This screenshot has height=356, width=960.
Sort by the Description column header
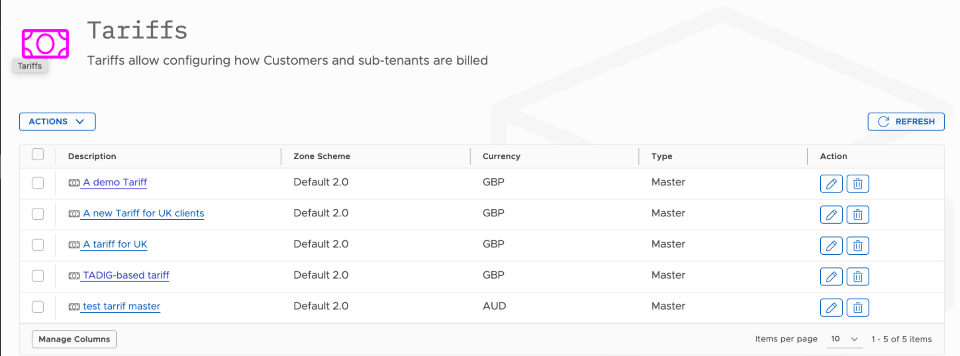(x=92, y=156)
